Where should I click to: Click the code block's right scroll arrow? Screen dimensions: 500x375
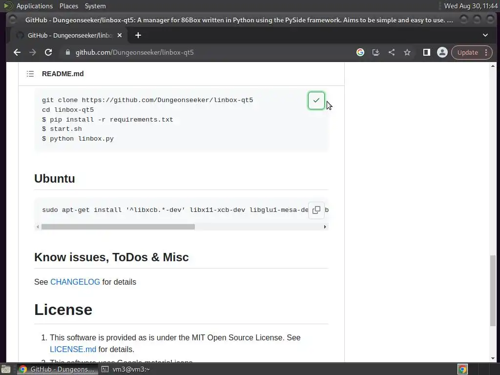pyautogui.click(x=325, y=227)
